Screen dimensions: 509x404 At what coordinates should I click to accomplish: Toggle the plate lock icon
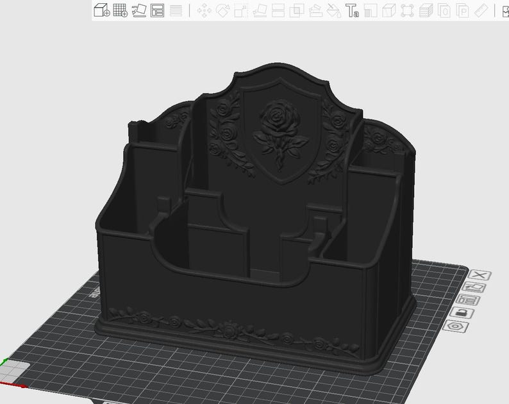click(462, 312)
